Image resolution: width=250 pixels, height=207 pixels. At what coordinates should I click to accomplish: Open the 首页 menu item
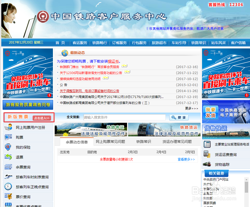[60, 43]
